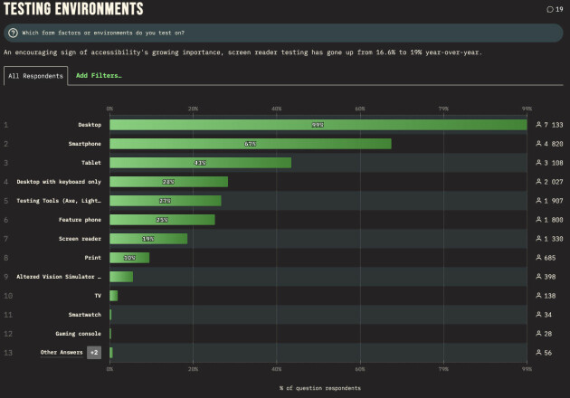Click the 'Testing Tools (Axe, Light…' label
This screenshot has width=570, height=398.
coord(59,201)
